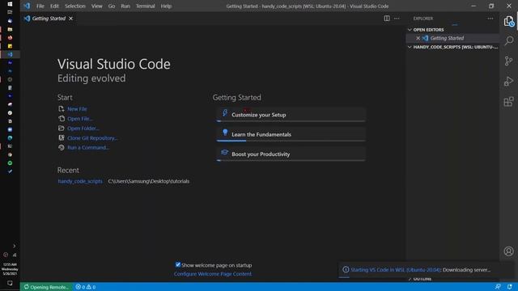Screen dimensions: 518x291
Task: Click the Opening Remote status bar indicator
Action: 46,287
